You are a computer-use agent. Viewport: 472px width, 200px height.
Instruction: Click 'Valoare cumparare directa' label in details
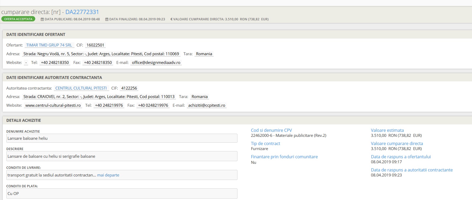397,143
